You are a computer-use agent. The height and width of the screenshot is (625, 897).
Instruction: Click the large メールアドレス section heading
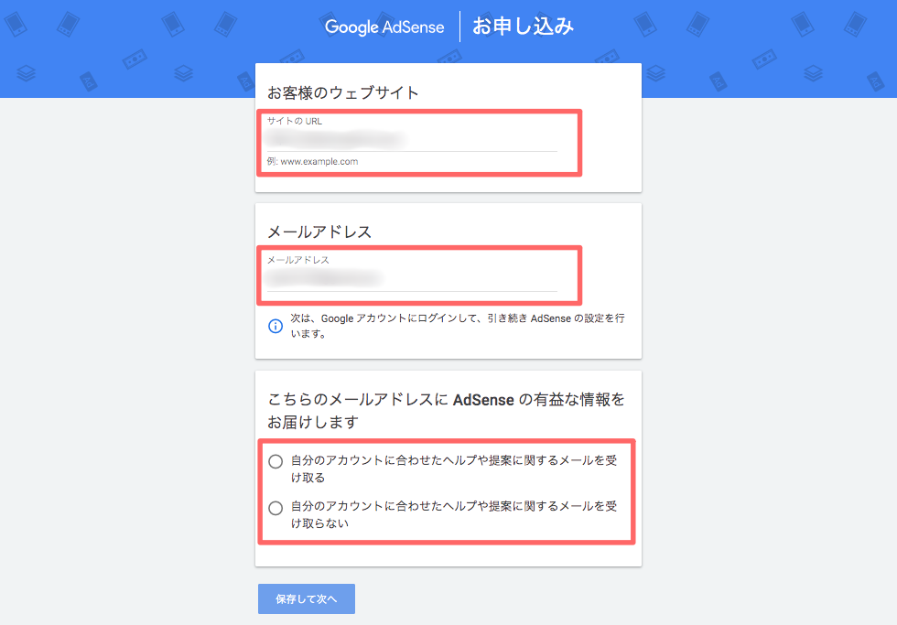tap(319, 232)
